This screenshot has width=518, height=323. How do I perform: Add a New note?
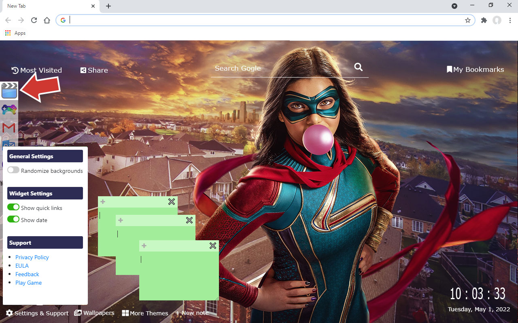click(192, 313)
